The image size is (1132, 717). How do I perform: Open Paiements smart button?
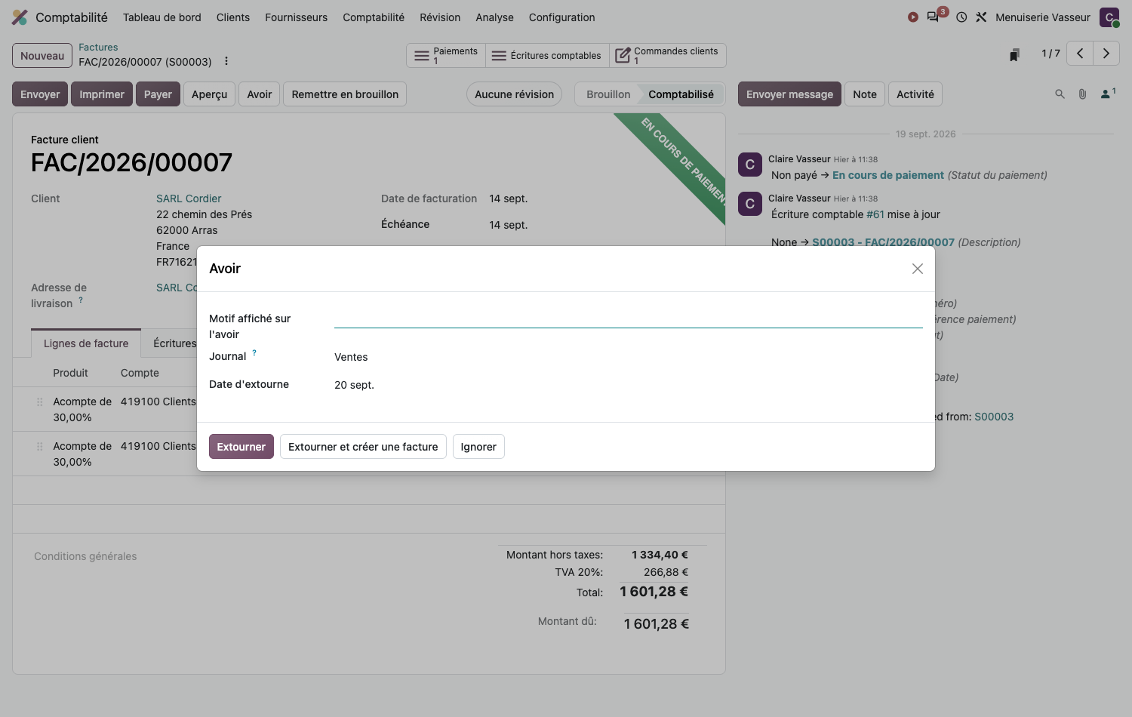coord(447,56)
